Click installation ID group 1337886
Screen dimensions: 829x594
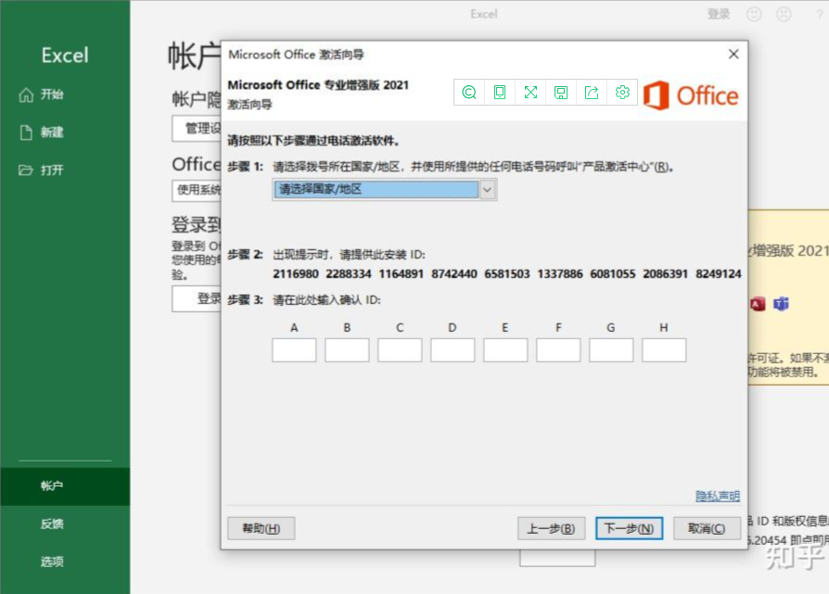[x=560, y=273]
